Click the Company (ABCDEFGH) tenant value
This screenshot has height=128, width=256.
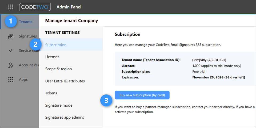click(209, 60)
